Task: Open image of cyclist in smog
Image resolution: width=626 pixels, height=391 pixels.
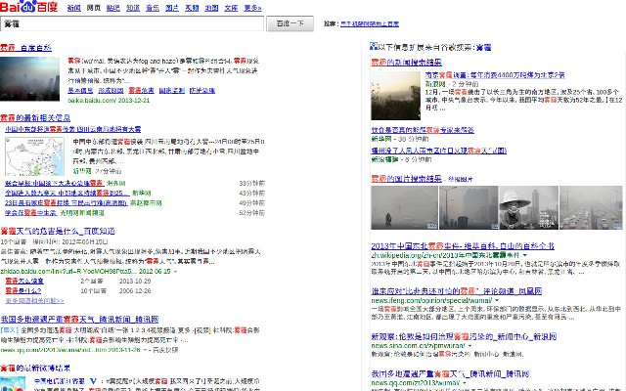Action: click(x=404, y=207)
